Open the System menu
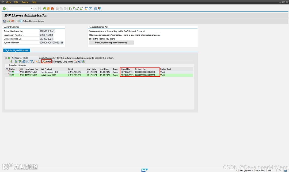 pos(25,2)
